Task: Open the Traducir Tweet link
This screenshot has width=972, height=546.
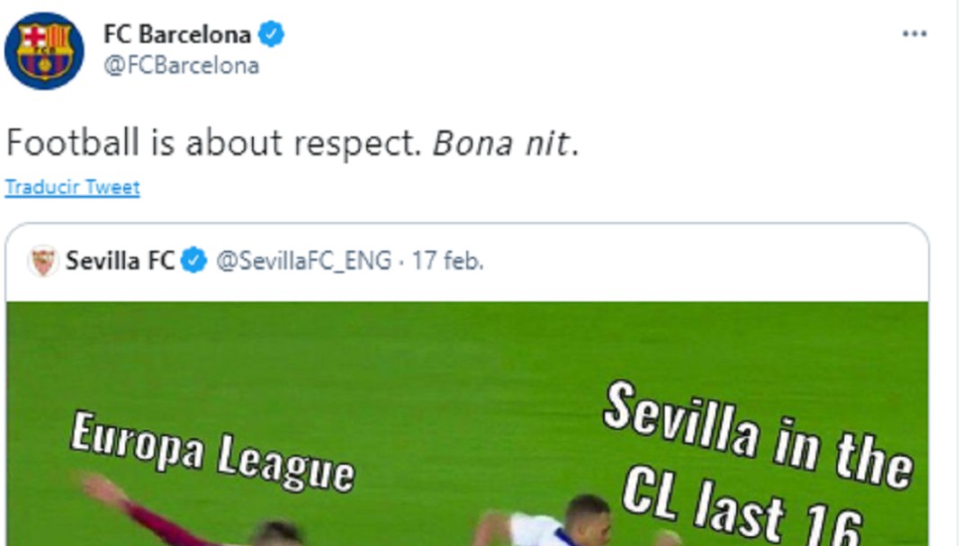Action: pos(71,187)
